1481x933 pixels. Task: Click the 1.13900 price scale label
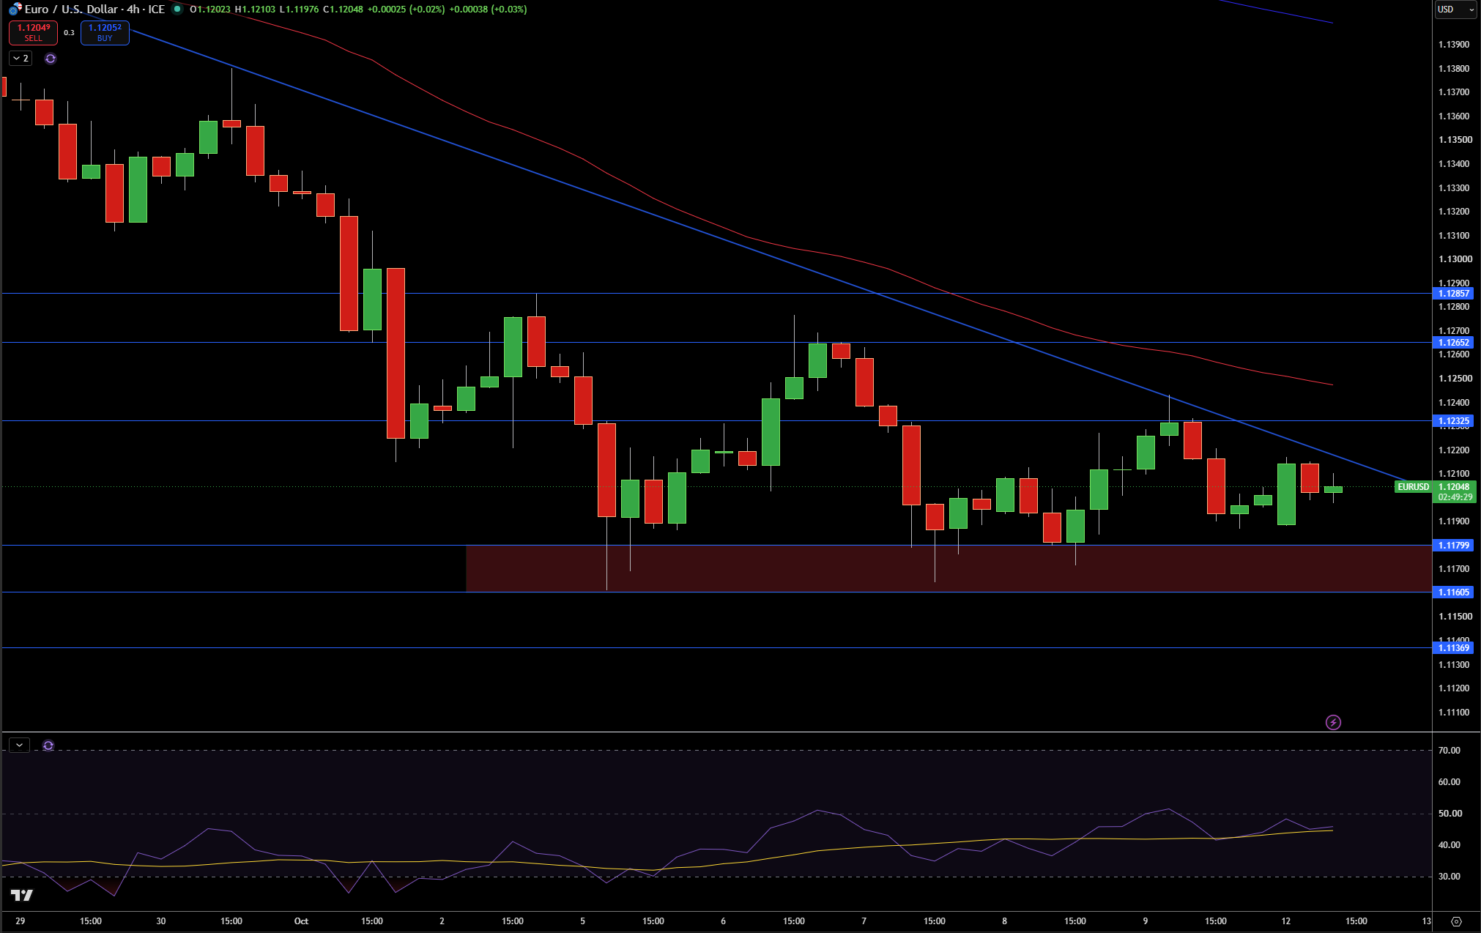click(1453, 45)
